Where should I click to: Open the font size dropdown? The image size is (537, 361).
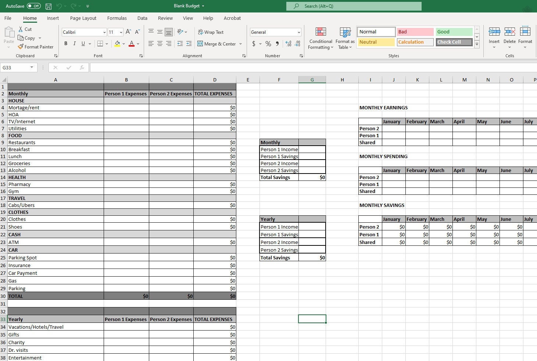[120, 32]
